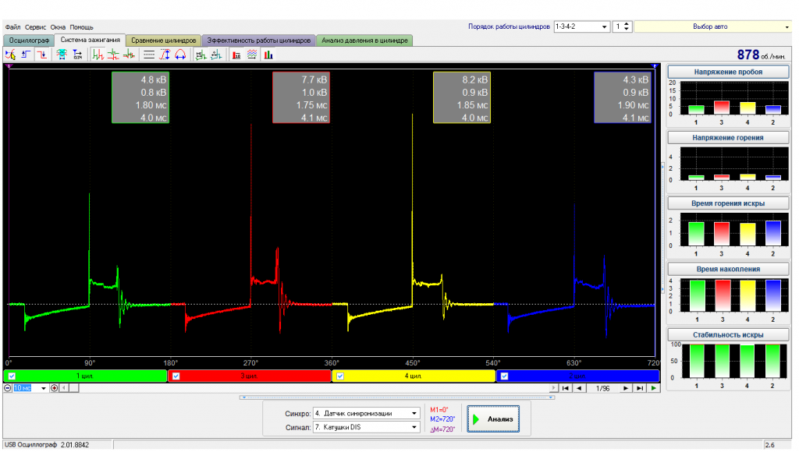This screenshot has height=452, width=799.
Task: Select the trigger cursor tool icon
Action: (x=10, y=55)
